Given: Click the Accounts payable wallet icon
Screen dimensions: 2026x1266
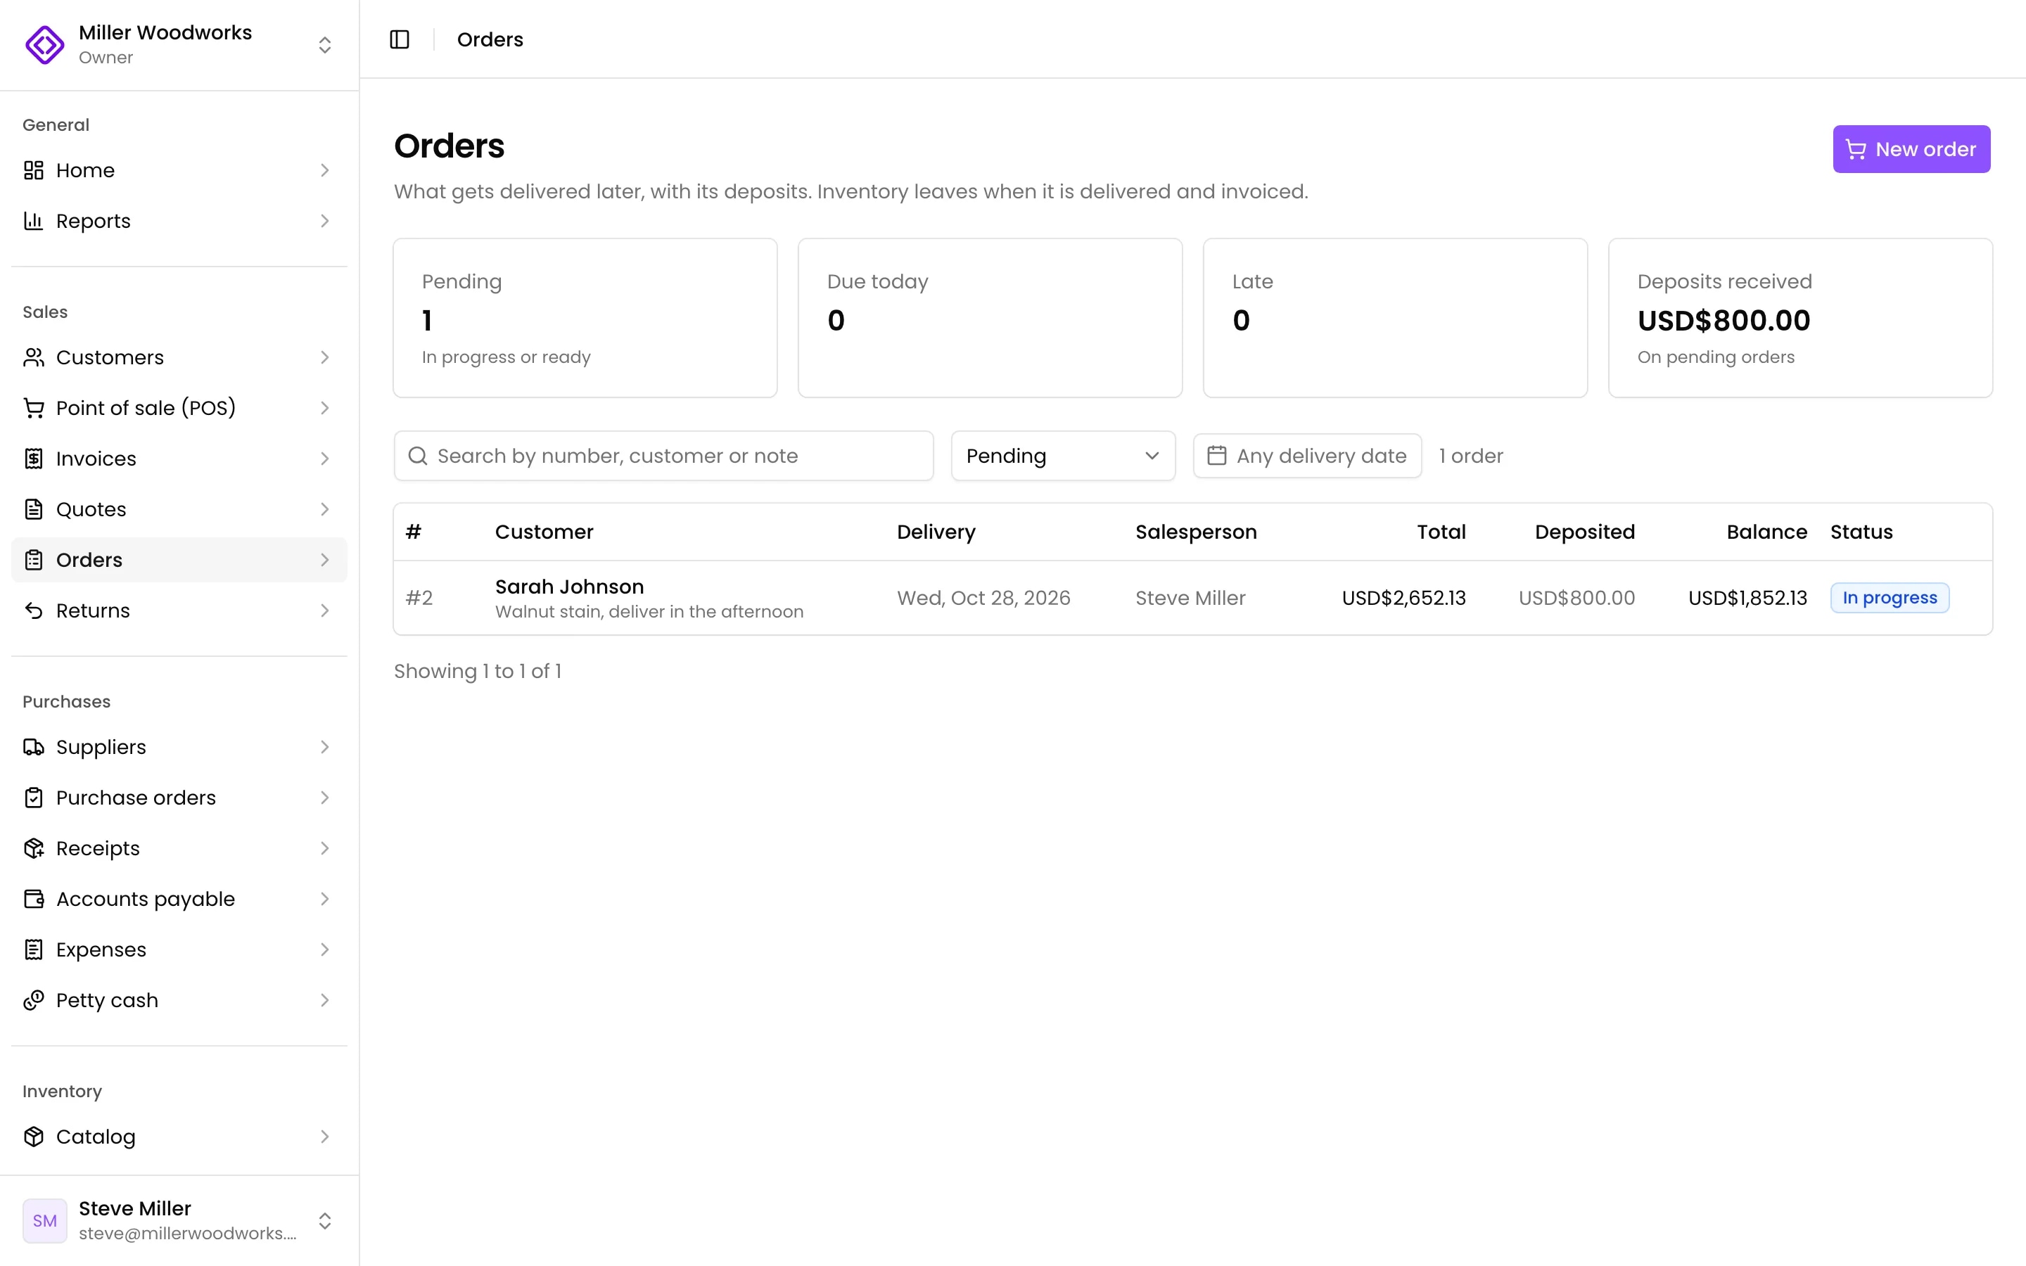Looking at the screenshot, I should tap(34, 900).
